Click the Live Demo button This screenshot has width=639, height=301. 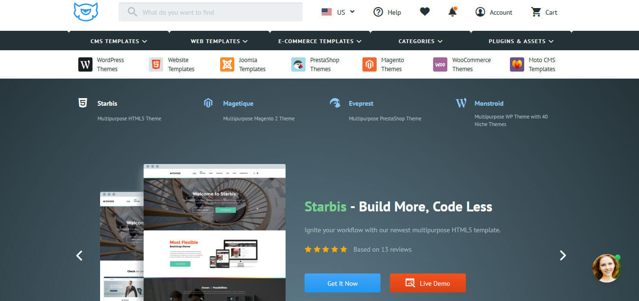click(428, 283)
